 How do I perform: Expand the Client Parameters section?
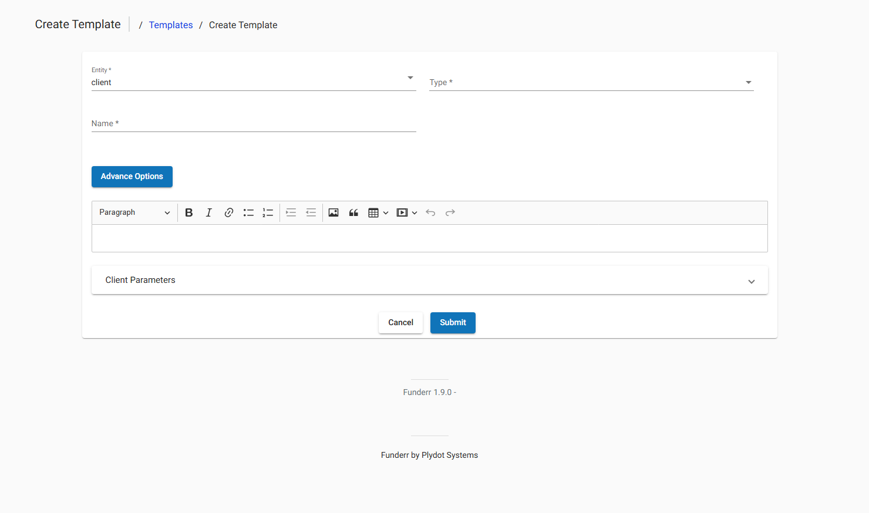(x=752, y=282)
